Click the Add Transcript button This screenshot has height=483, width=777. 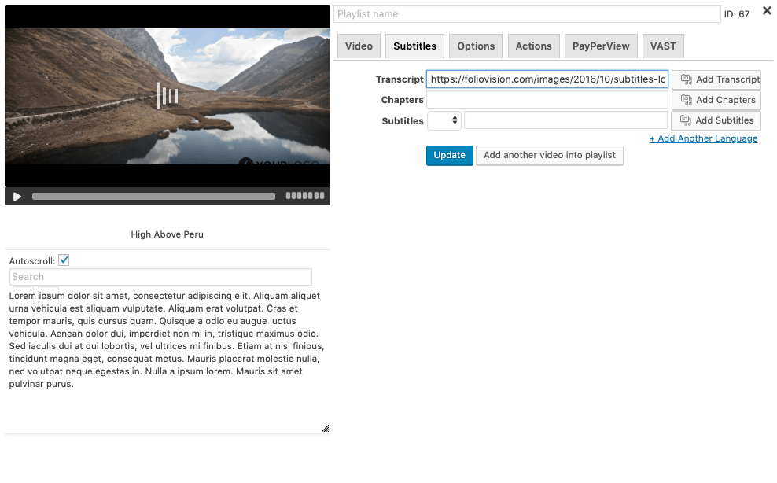[716, 79]
